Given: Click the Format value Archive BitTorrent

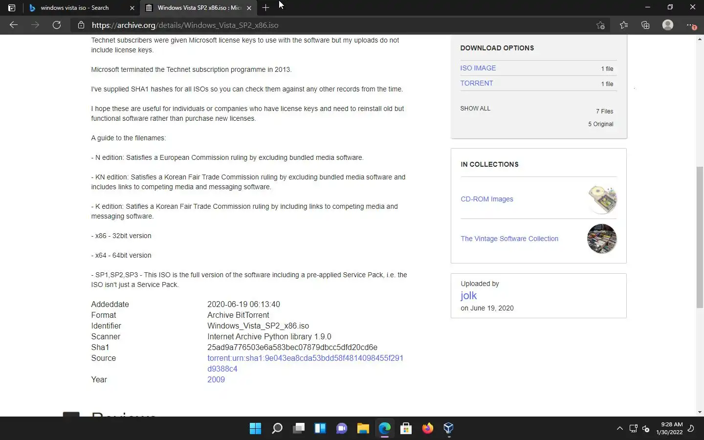Looking at the screenshot, I should click(238, 315).
